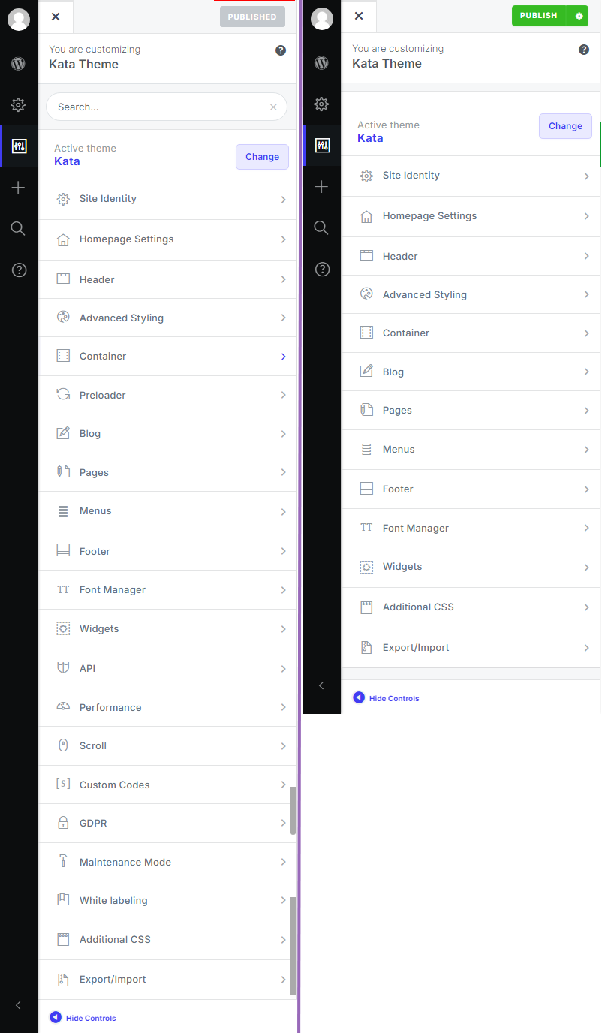Open publish settings gear beside PUBLISH
Image resolution: width=602 pixels, height=1033 pixels.
579,16
